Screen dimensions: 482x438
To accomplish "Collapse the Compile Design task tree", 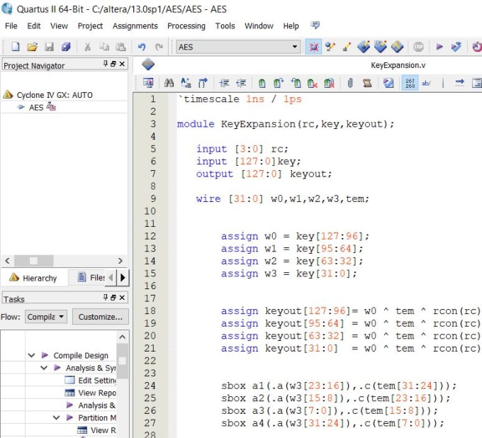I will (x=31, y=356).
